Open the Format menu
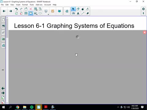The height and width of the screenshot is (110, 147). pyautogui.click(x=25, y=5)
